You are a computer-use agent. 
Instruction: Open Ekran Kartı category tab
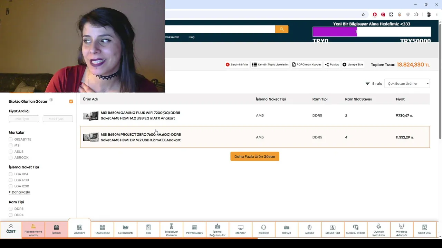[125, 230]
